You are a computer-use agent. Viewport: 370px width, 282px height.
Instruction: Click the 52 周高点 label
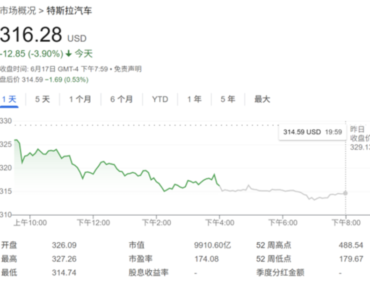pyautogui.click(x=274, y=245)
